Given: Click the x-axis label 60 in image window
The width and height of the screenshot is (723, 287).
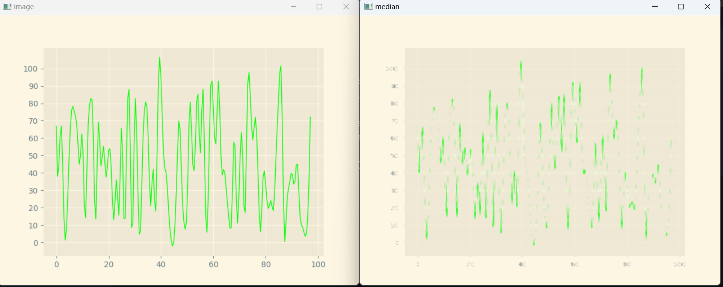Looking at the screenshot, I should 213,265.
